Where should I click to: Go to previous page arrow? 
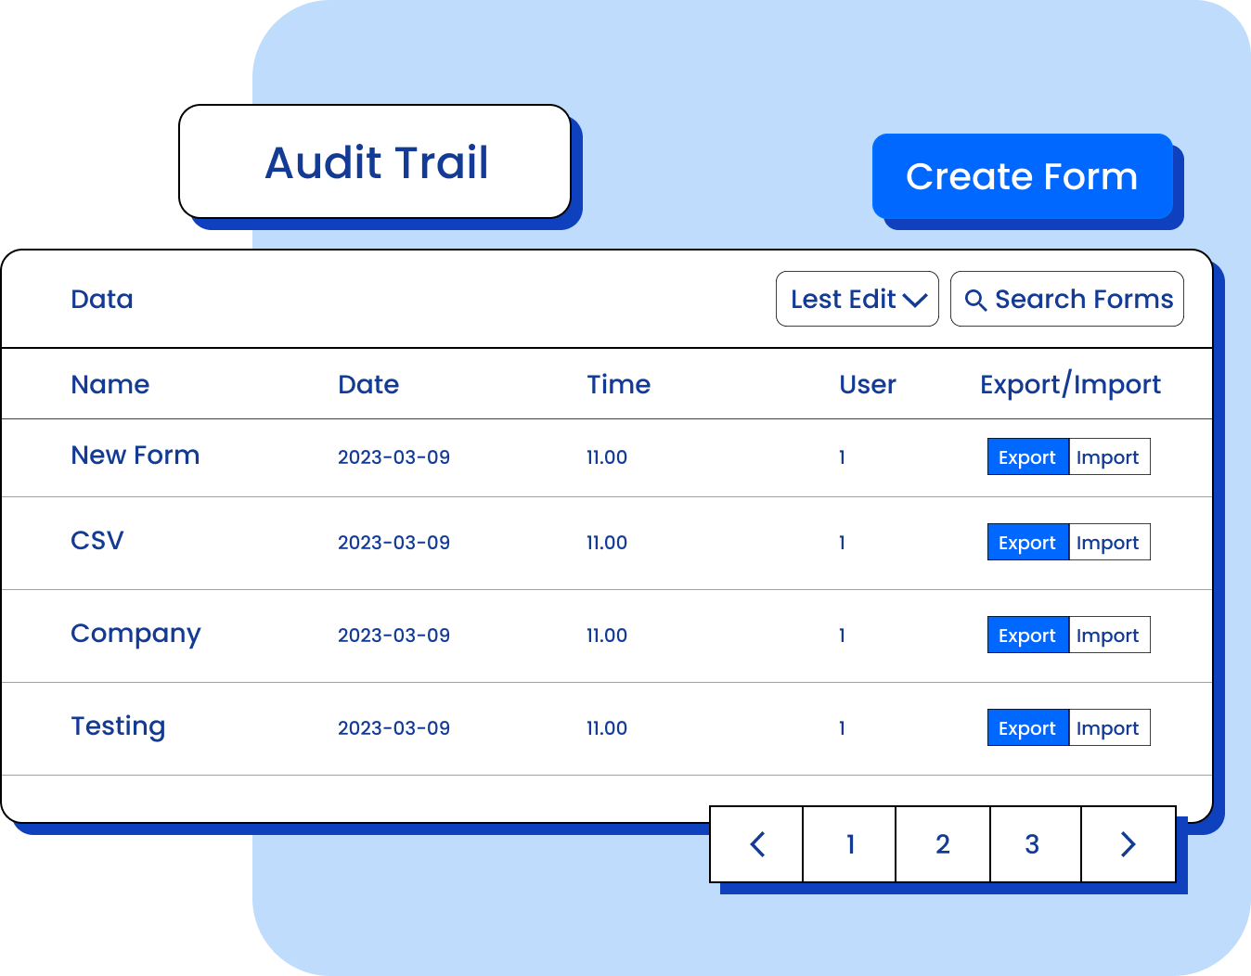point(757,844)
